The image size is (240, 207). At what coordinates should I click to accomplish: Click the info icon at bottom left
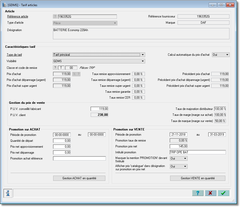(8, 193)
